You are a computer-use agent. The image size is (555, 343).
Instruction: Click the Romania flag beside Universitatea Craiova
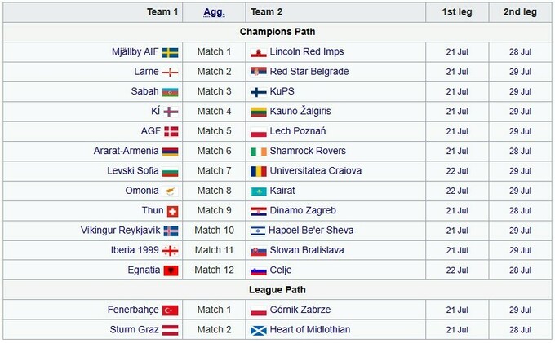point(259,171)
